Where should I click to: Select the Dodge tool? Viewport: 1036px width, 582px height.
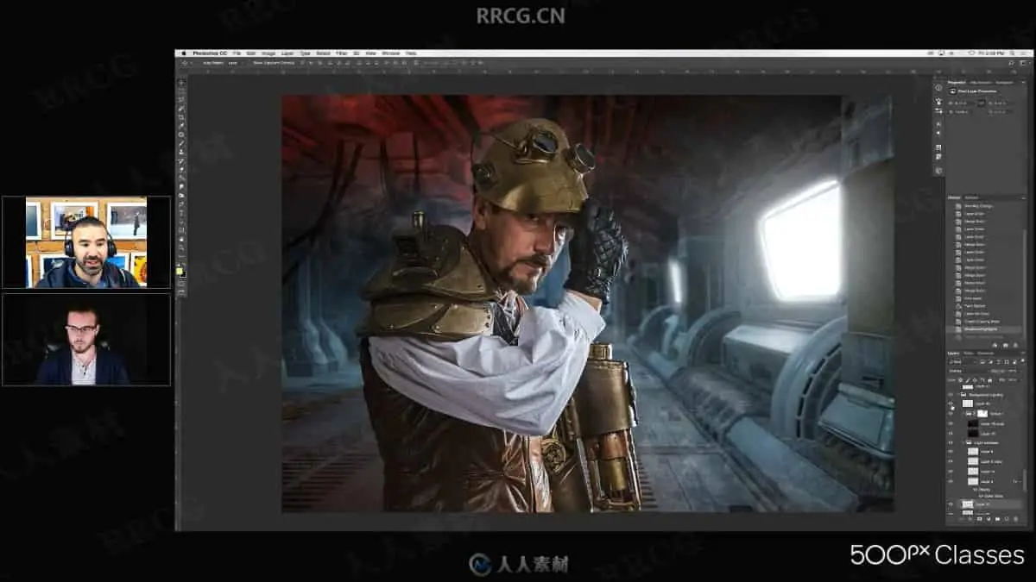click(x=181, y=197)
